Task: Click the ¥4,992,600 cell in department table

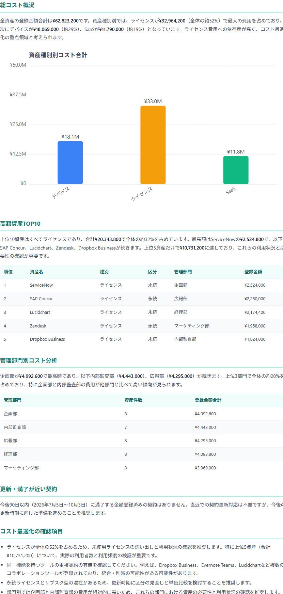Action: coord(205,414)
